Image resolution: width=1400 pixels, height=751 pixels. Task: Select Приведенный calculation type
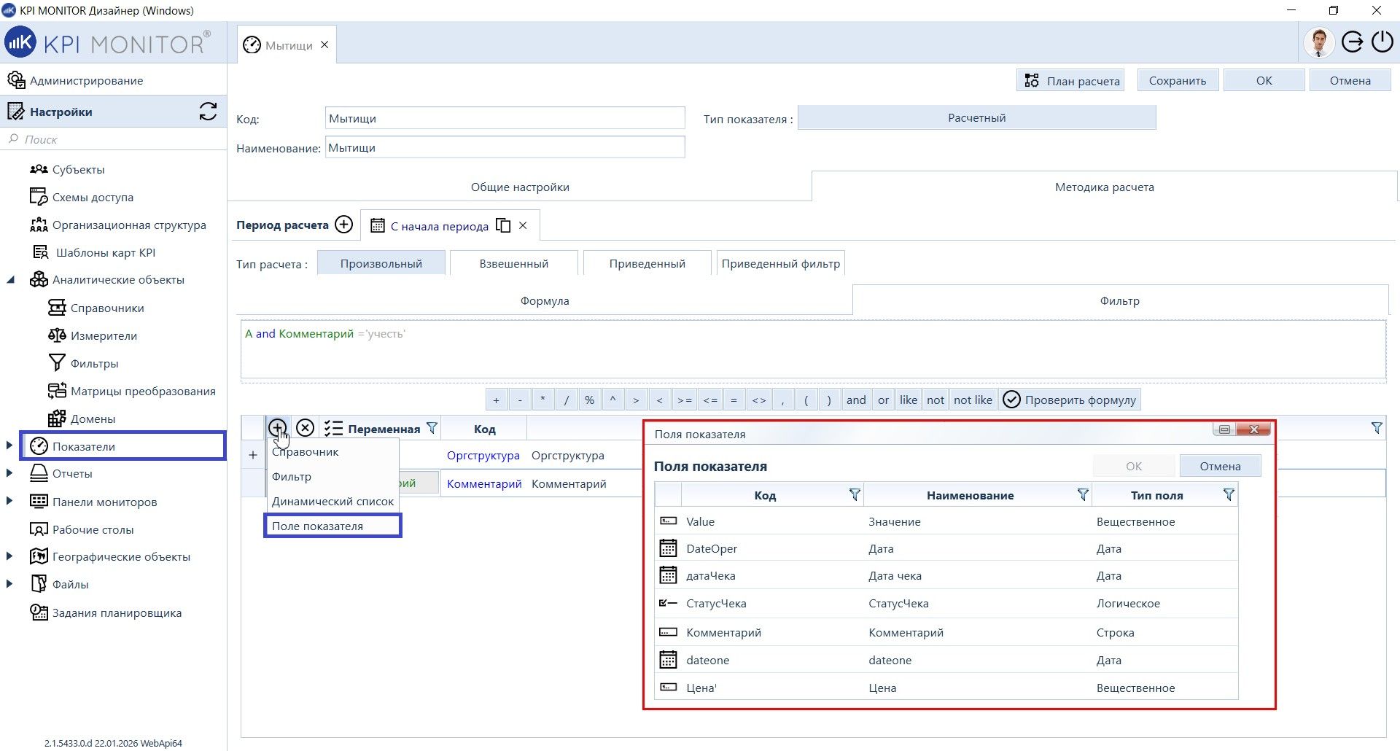point(647,263)
